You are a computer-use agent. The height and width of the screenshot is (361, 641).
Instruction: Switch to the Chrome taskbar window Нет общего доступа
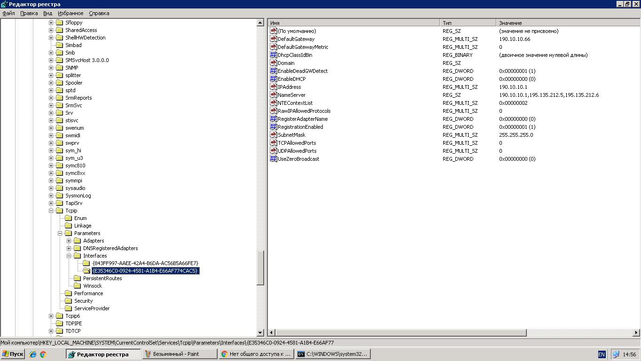[x=256, y=354]
